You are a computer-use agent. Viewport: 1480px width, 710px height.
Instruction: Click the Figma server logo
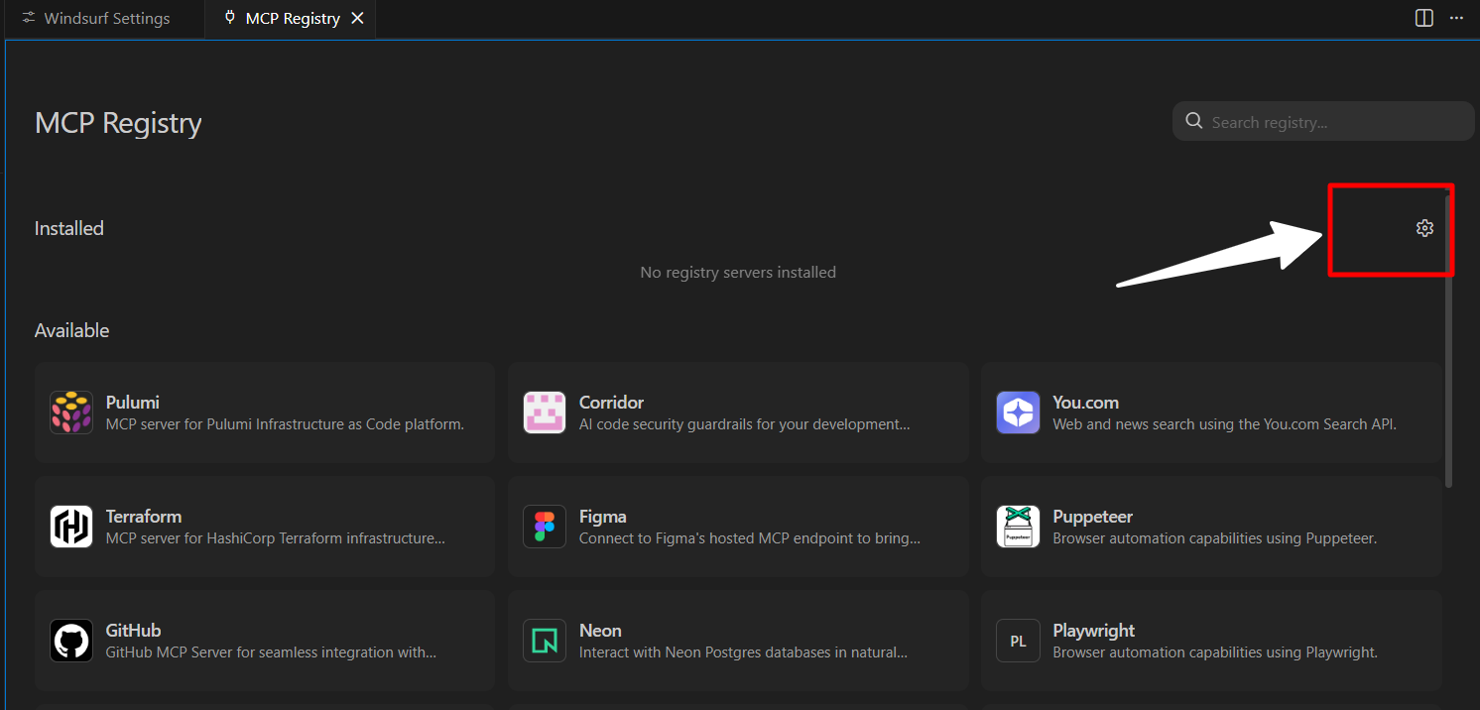pyautogui.click(x=545, y=527)
